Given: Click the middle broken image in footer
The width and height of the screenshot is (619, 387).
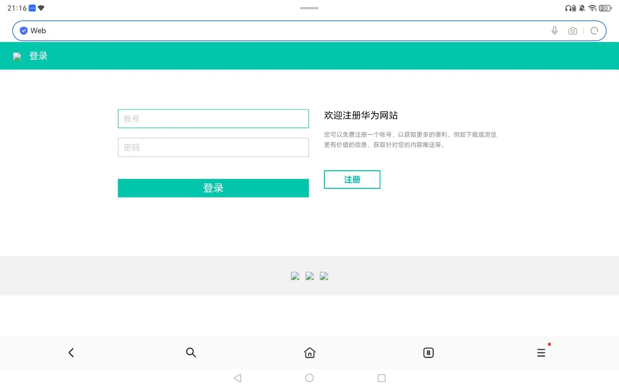Looking at the screenshot, I should 309,276.
